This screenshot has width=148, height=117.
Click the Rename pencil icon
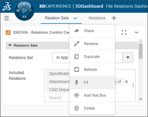[x=76, y=44]
